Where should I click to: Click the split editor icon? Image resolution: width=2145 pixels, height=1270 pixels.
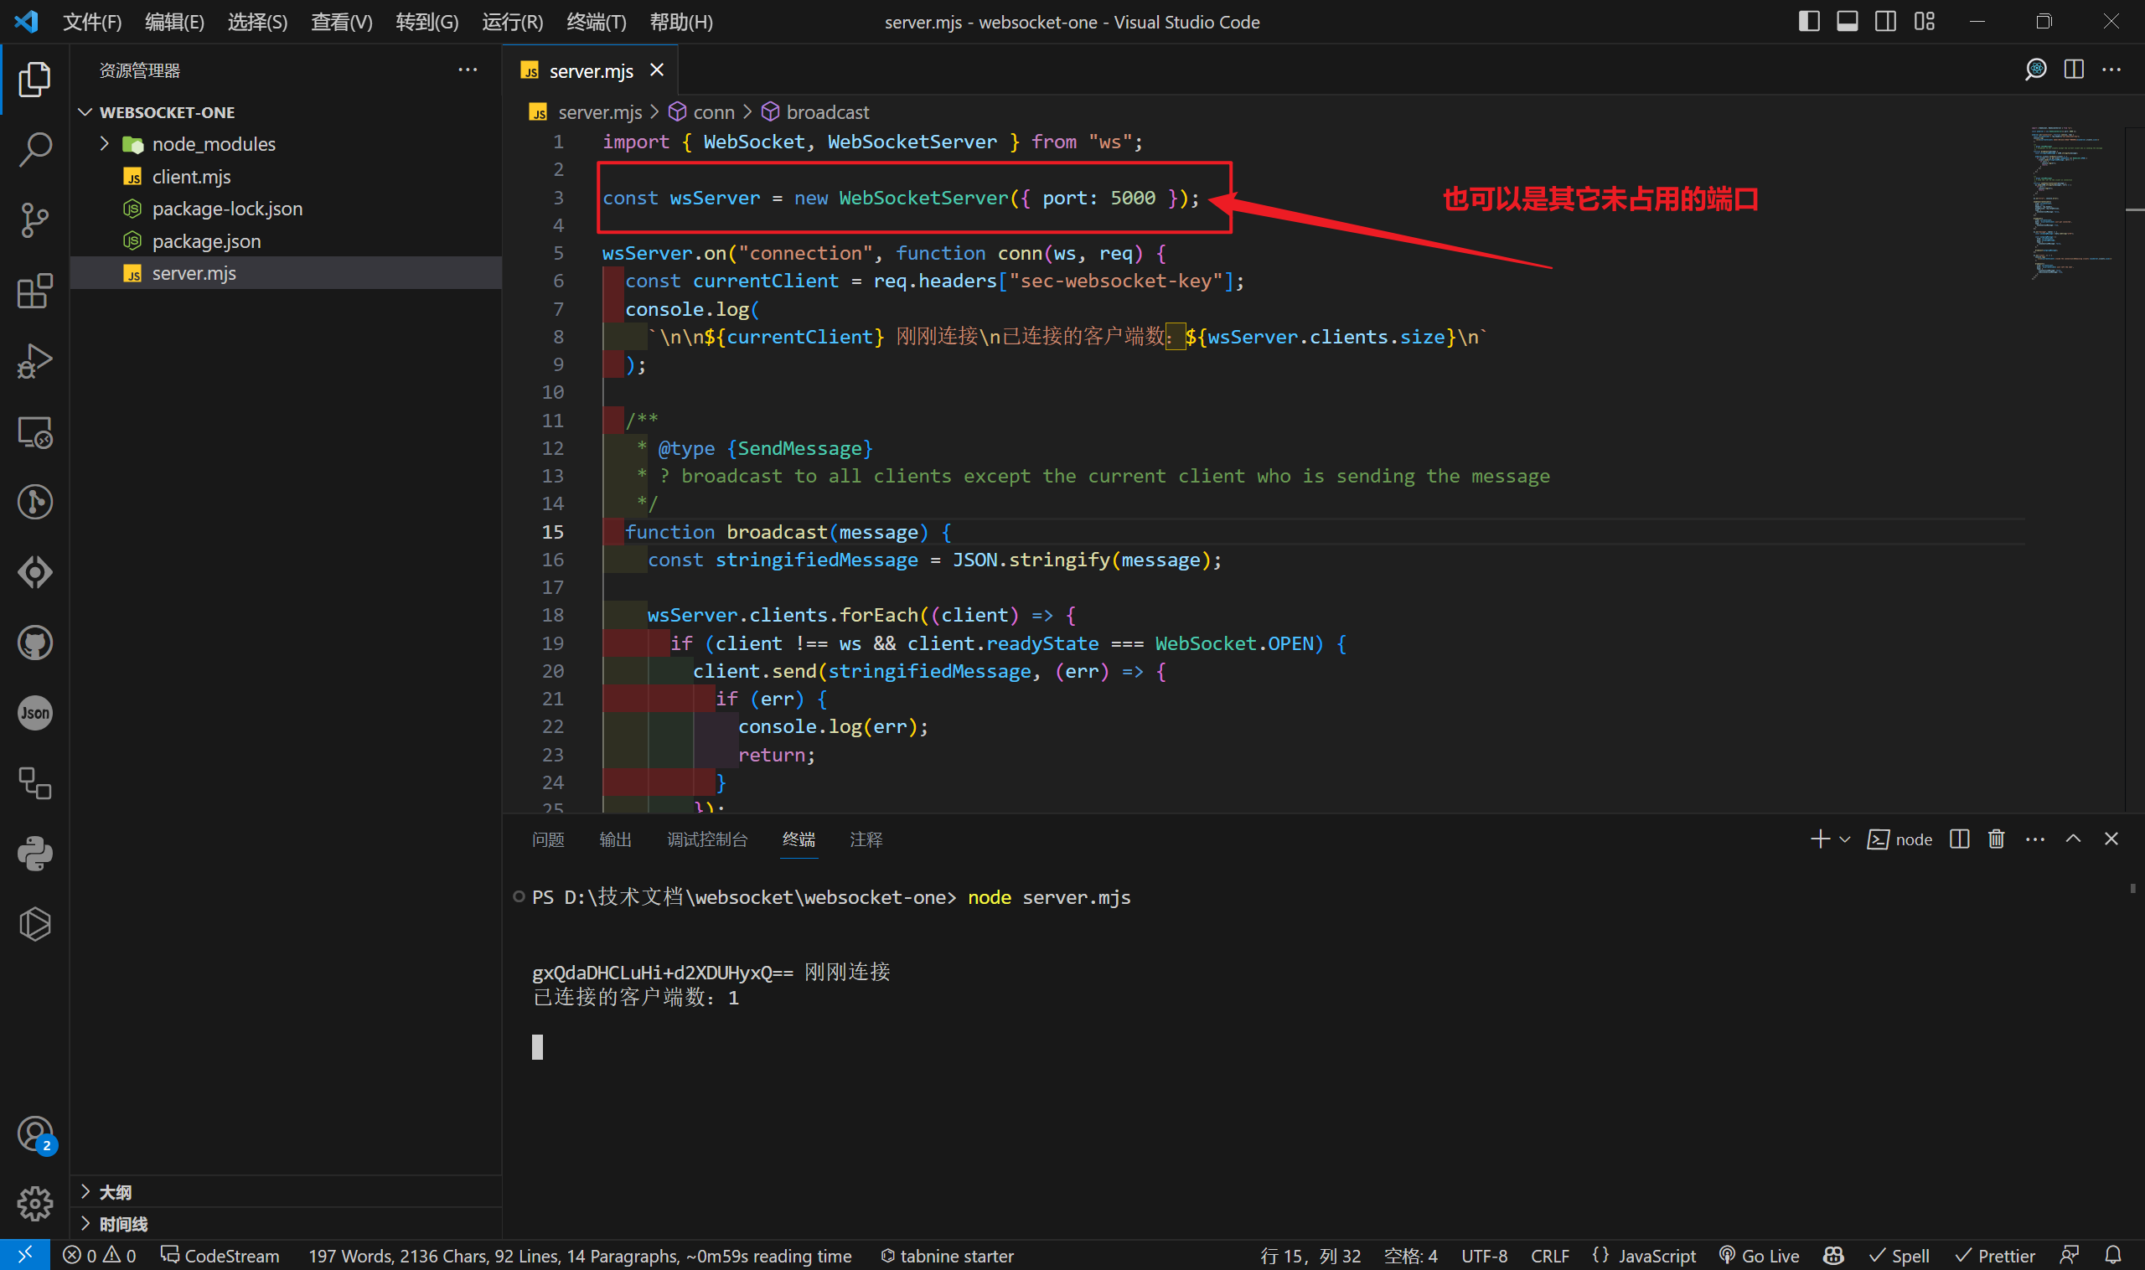(2073, 70)
